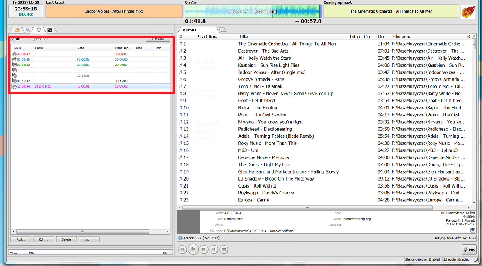Select track Toro Y Moi - Talamak

pos(260,86)
